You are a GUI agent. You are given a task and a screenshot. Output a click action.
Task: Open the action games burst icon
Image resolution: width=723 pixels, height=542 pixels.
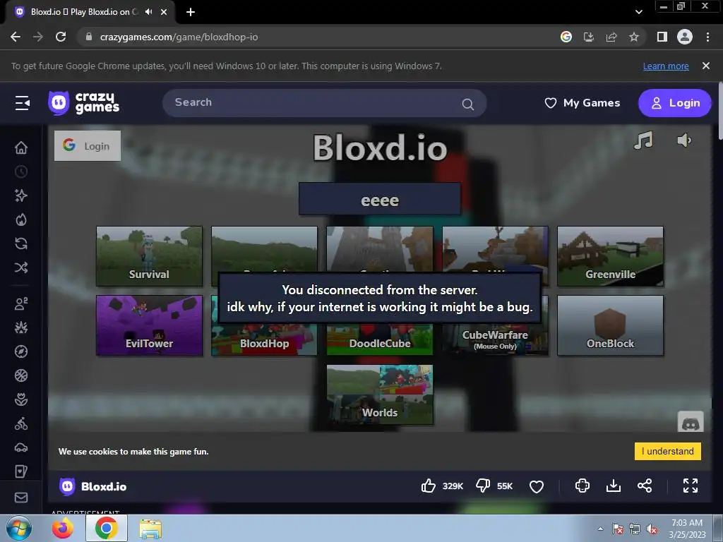pyautogui.click(x=21, y=327)
